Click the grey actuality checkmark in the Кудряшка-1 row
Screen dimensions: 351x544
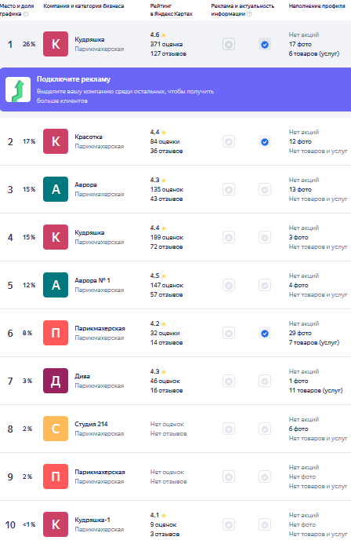pyautogui.click(x=265, y=525)
